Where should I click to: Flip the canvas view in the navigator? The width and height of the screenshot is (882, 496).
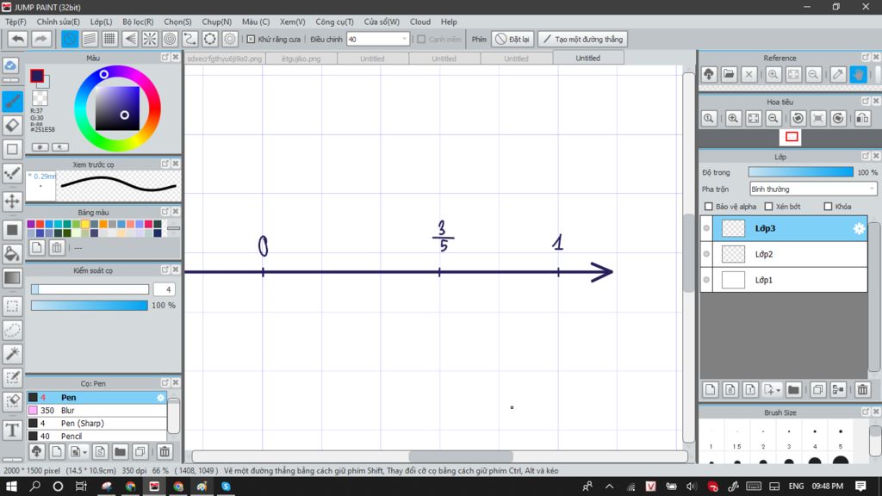(x=862, y=118)
